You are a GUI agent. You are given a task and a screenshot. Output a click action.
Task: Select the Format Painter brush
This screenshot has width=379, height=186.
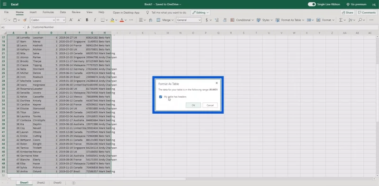[25, 20]
